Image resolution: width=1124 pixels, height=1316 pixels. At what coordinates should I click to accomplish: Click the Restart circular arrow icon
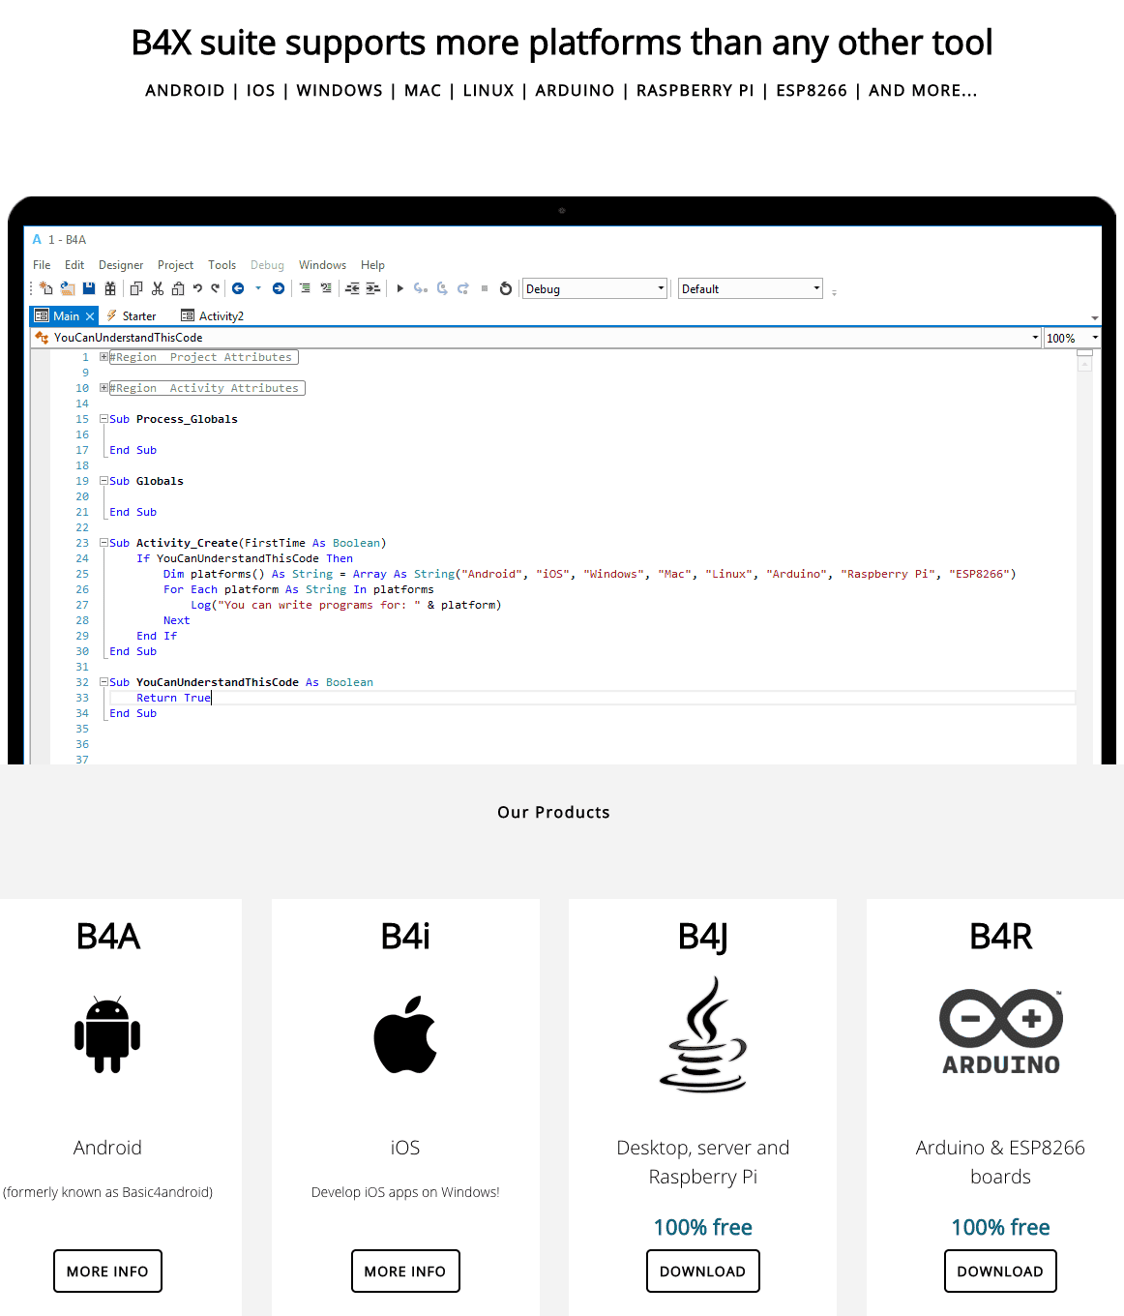pos(506,288)
